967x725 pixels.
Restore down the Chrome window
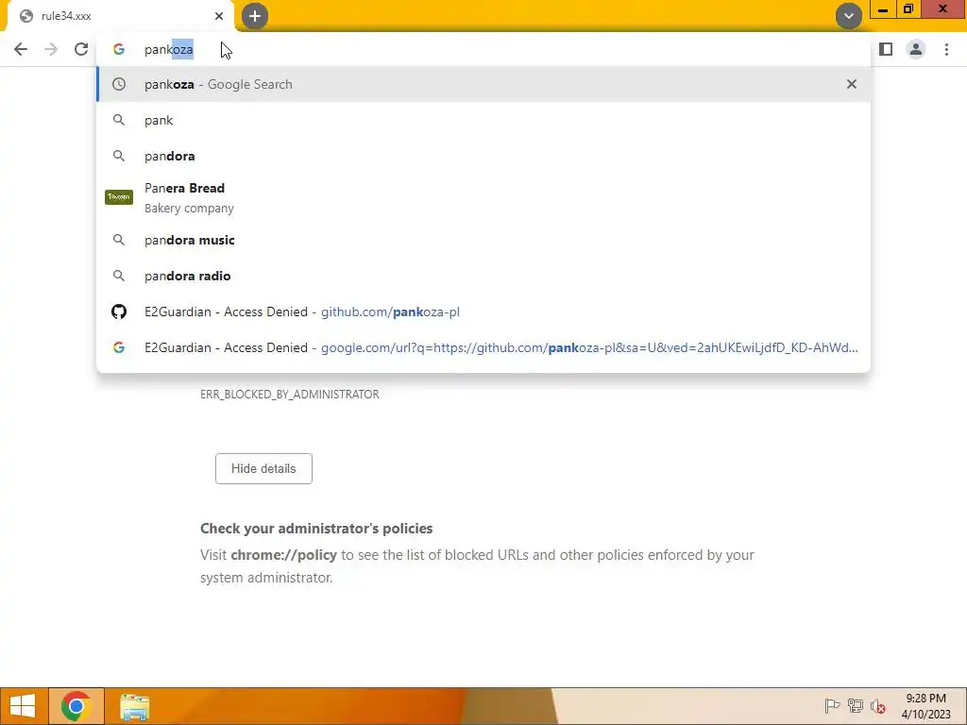[908, 9]
